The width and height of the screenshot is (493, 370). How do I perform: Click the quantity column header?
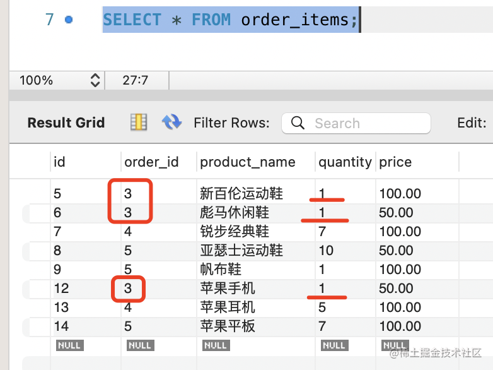point(345,162)
